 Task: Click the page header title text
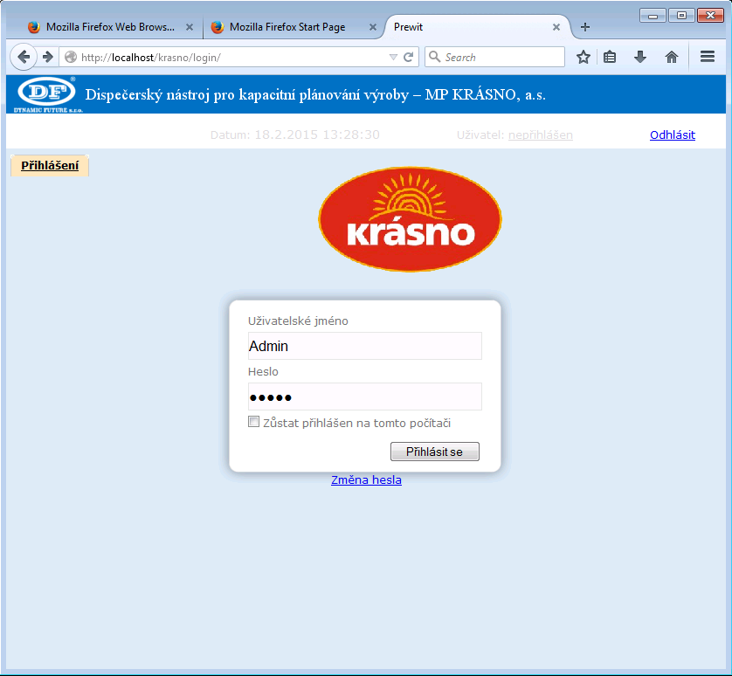[x=315, y=95]
